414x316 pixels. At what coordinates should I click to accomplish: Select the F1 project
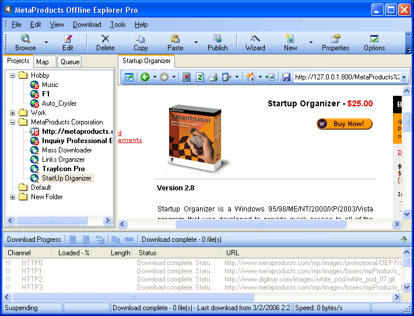click(45, 94)
